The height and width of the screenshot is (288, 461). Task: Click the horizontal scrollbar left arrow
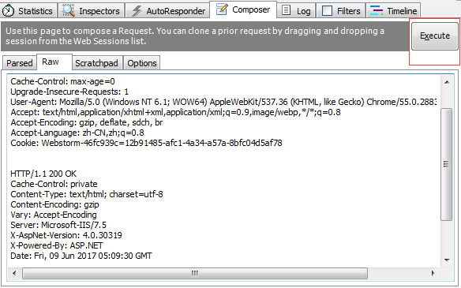pyautogui.click(x=14, y=273)
